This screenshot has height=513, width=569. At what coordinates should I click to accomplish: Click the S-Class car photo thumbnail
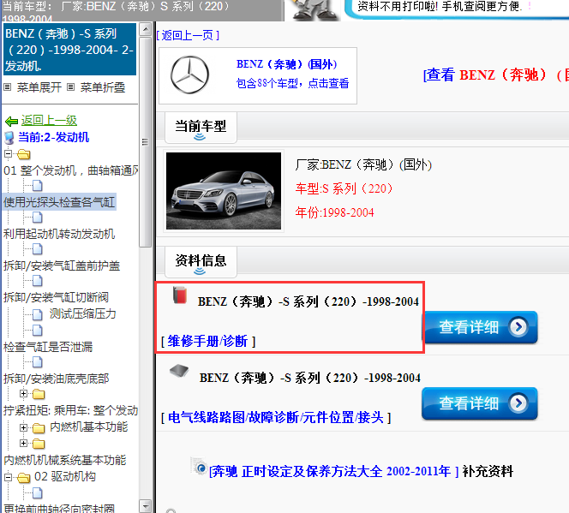coord(224,191)
